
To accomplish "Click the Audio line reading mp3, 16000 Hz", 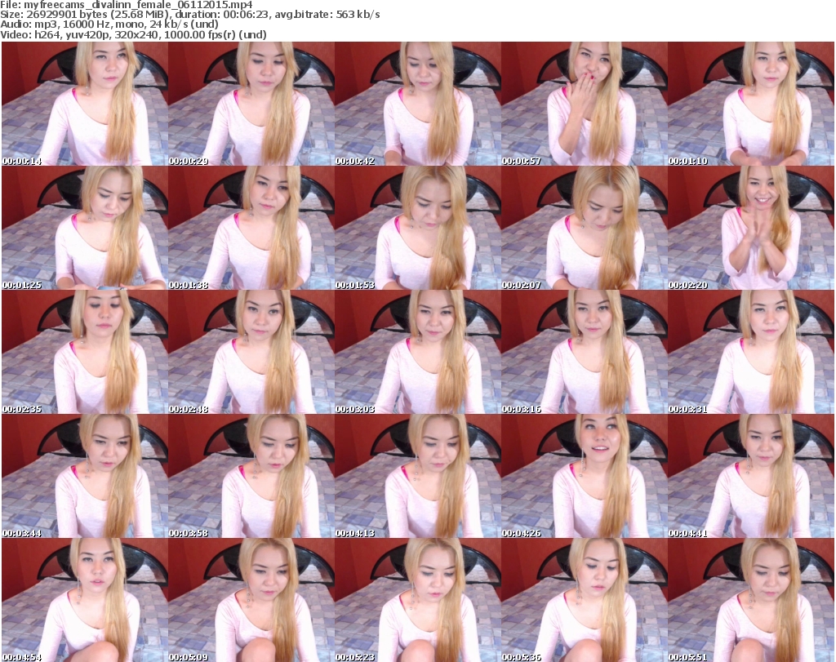I will (109, 24).
